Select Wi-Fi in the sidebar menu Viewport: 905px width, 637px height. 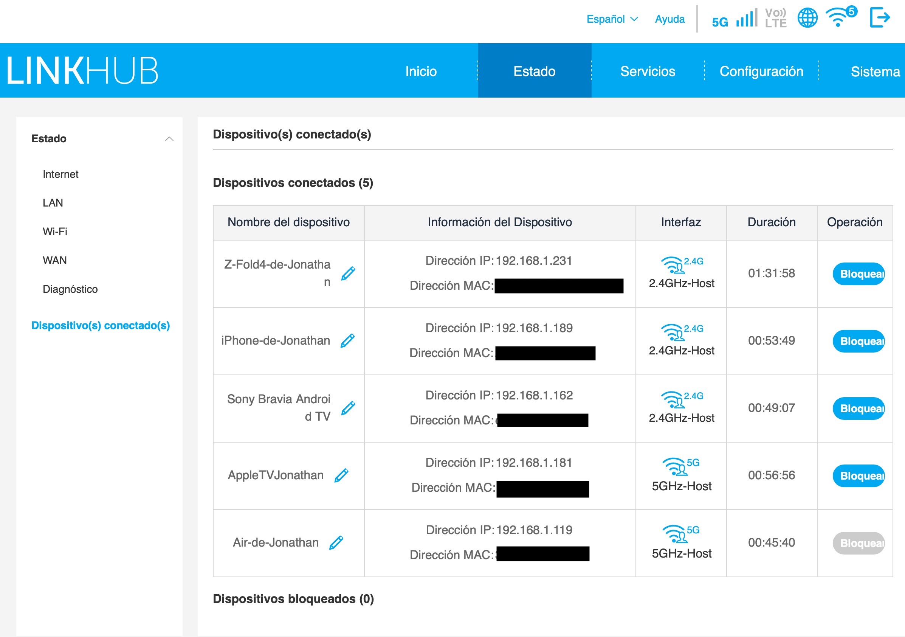pyautogui.click(x=55, y=231)
